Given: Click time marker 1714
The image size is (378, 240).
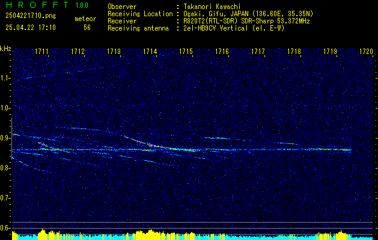Looking at the screenshot, I should click(x=150, y=52).
